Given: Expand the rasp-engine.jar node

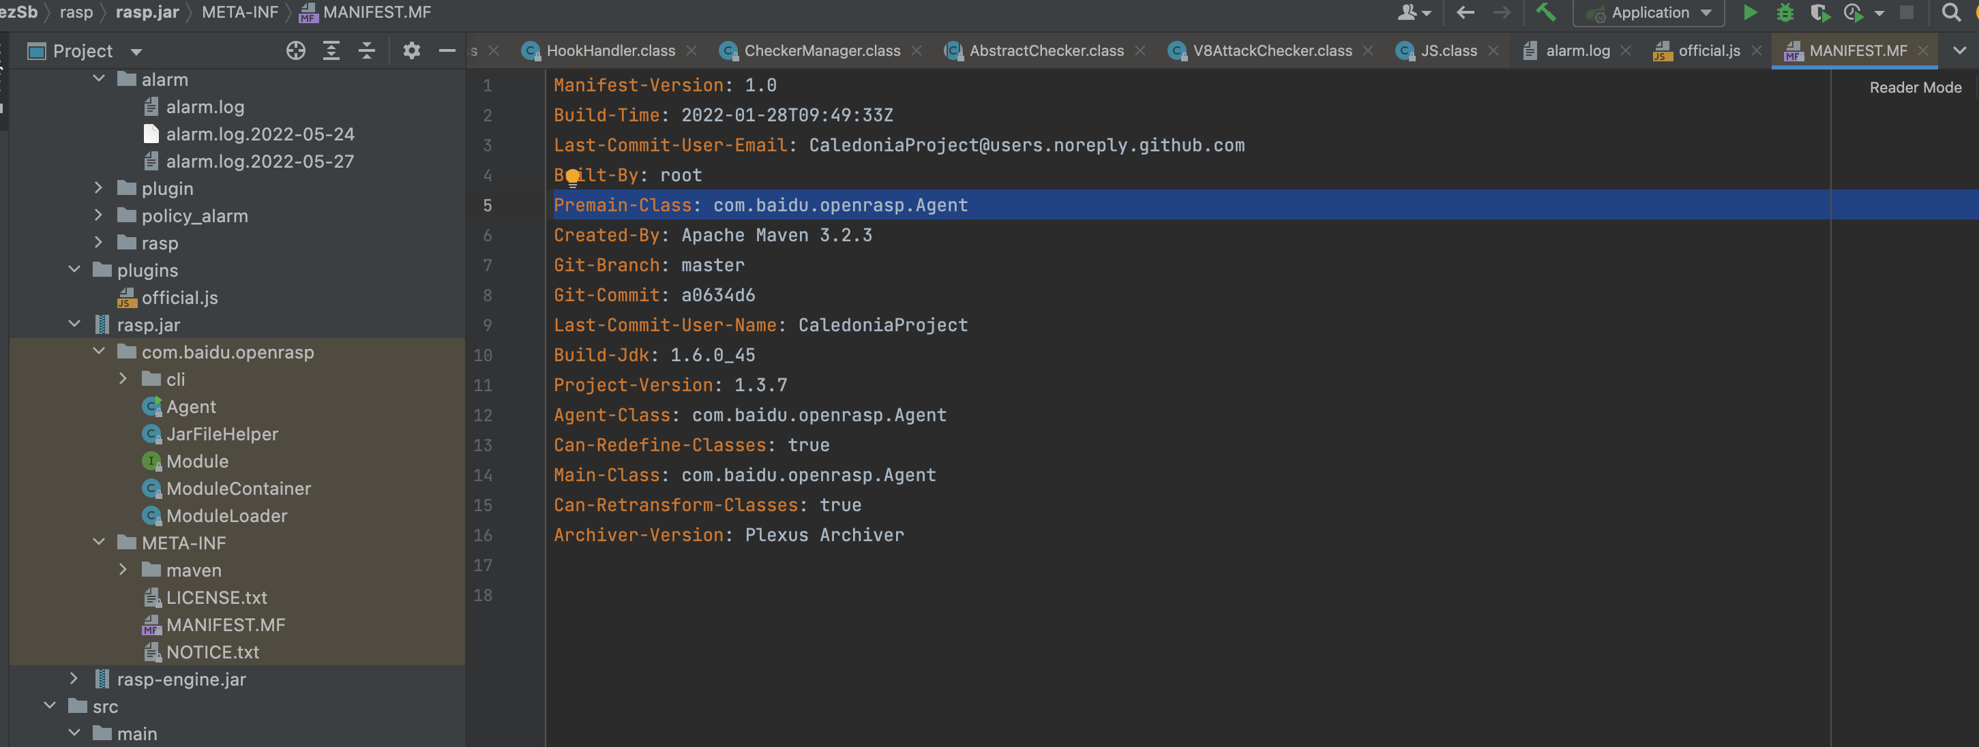Looking at the screenshot, I should 74,679.
